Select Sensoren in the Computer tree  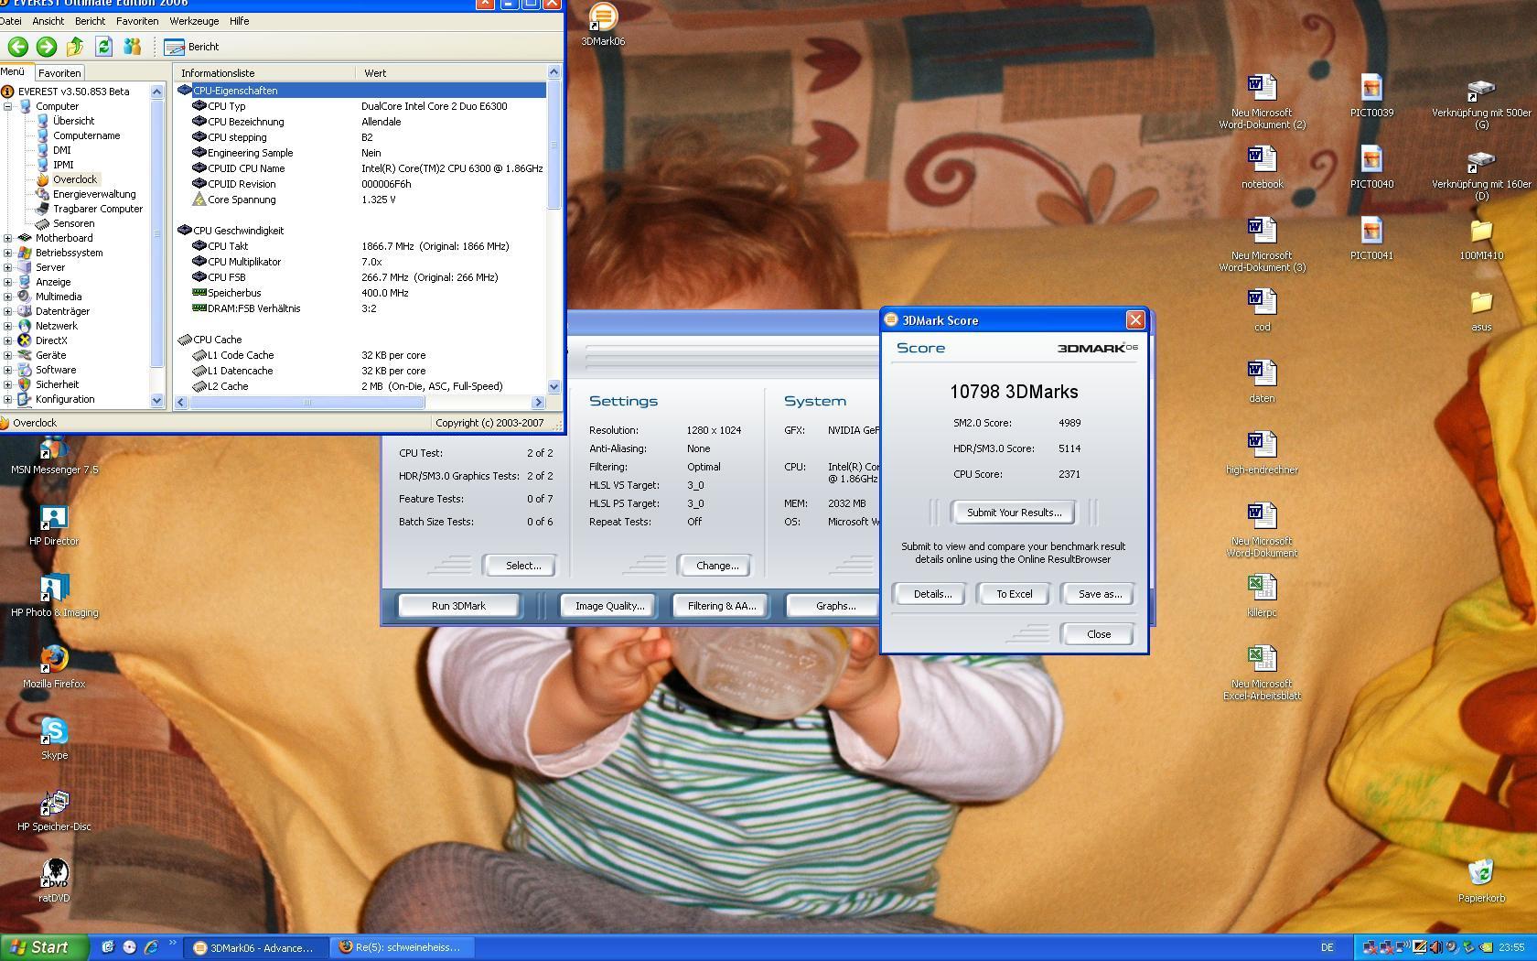click(73, 223)
